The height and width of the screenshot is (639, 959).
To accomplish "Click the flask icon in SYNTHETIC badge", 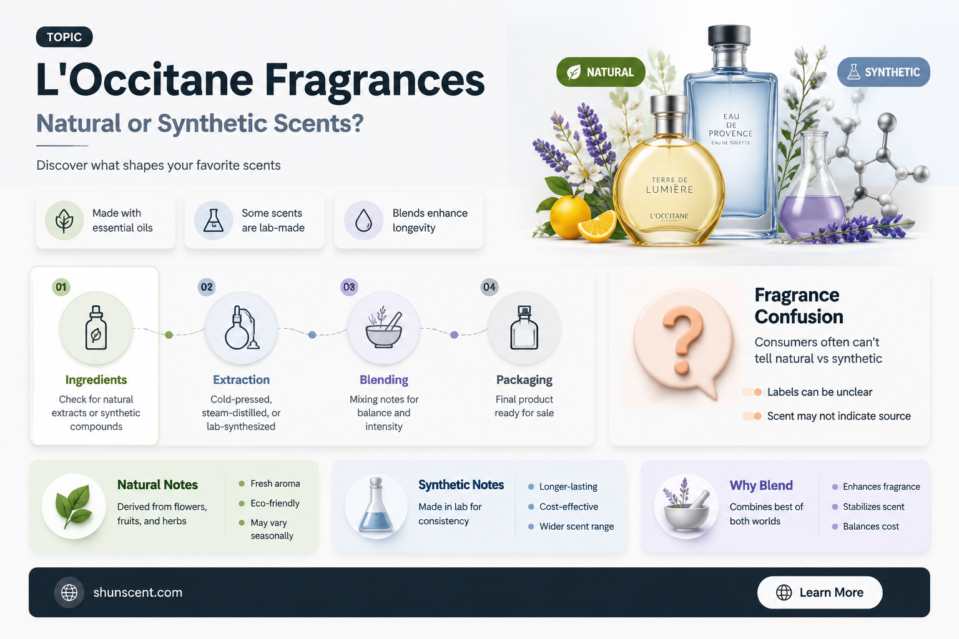I will 853,72.
